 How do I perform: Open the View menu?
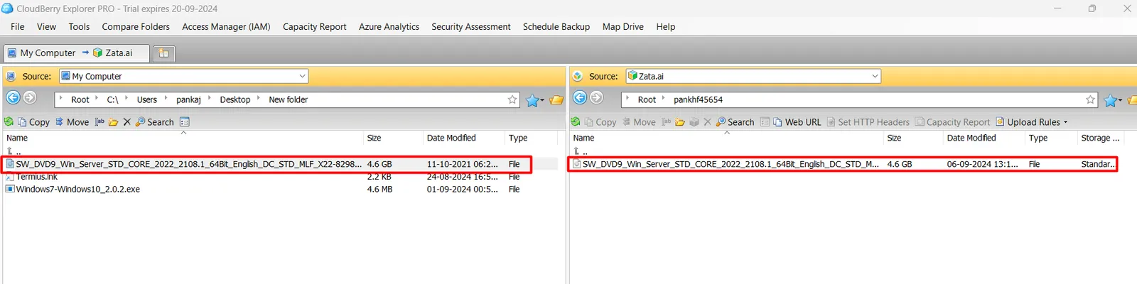pyautogui.click(x=46, y=26)
